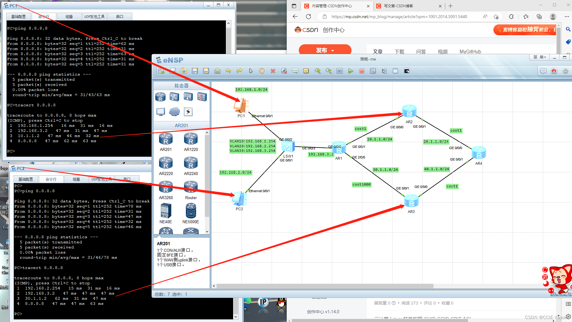
Task: Open UDP发包工具 tab in PC1 window
Action: pos(94,17)
